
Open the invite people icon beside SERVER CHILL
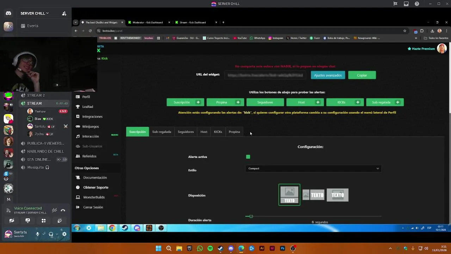click(x=64, y=13)
